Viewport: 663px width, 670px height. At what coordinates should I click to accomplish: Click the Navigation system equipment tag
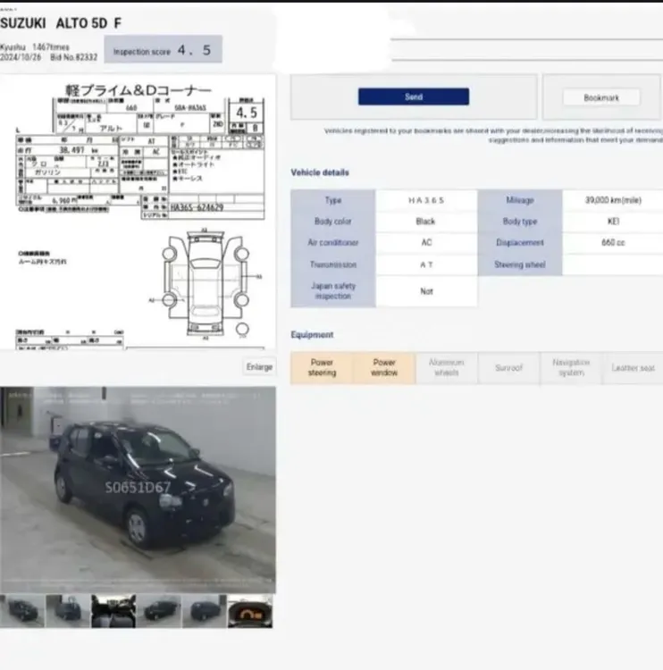(x=571, y=367)
